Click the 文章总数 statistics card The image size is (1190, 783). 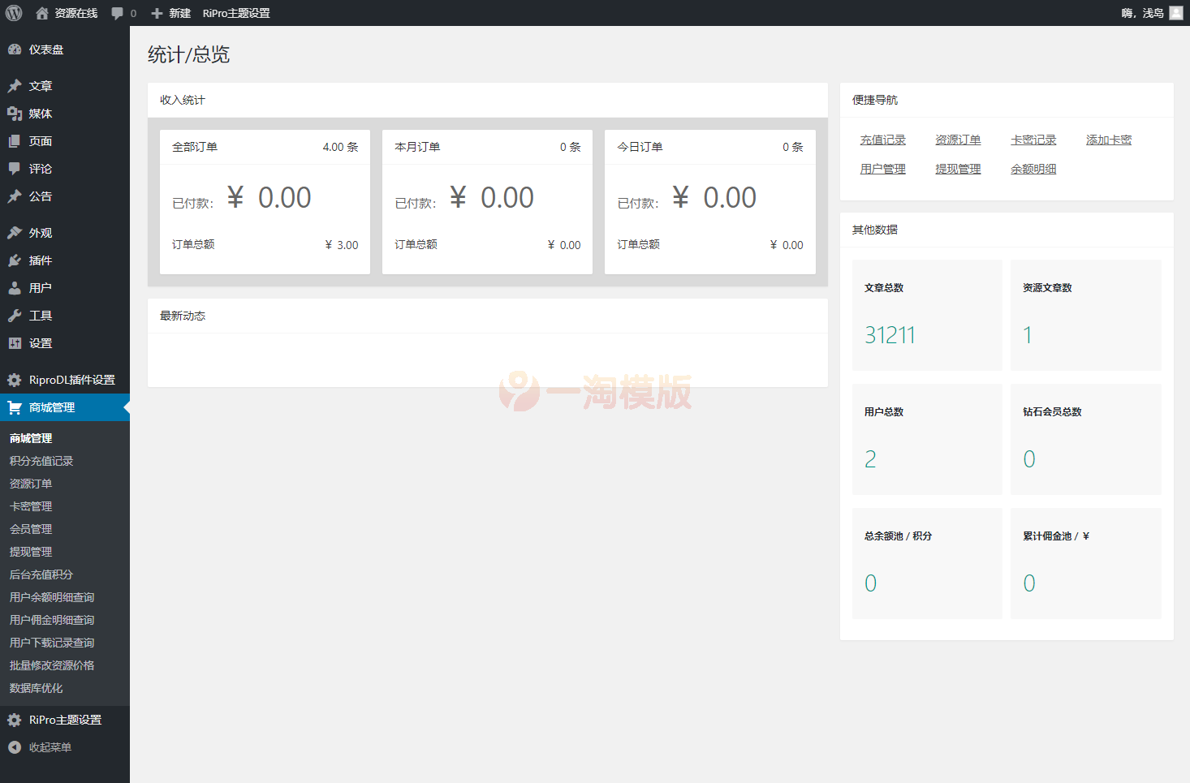point(927,315)
